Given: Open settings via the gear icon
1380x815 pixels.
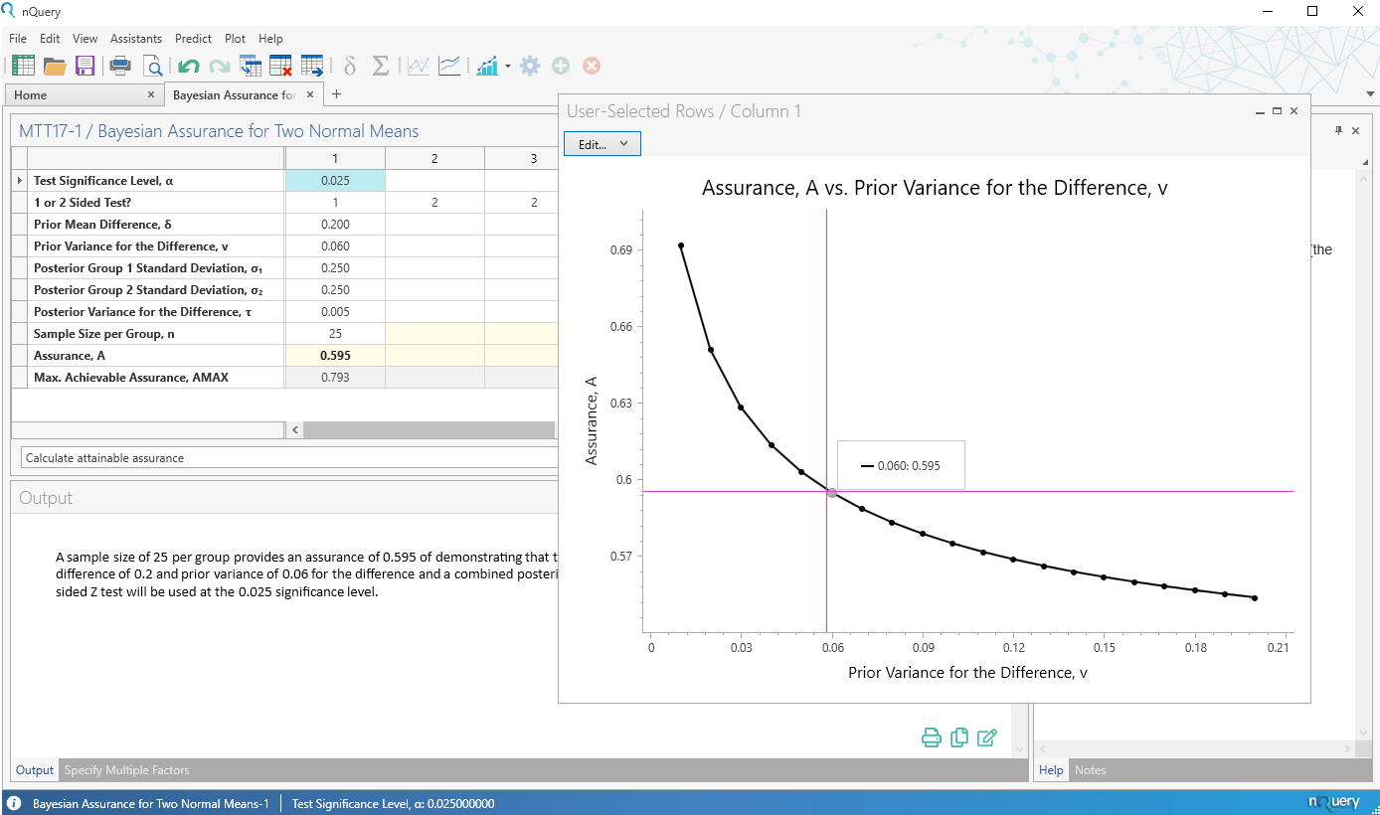Looking at the screenshot, I should tap(530, 66).
